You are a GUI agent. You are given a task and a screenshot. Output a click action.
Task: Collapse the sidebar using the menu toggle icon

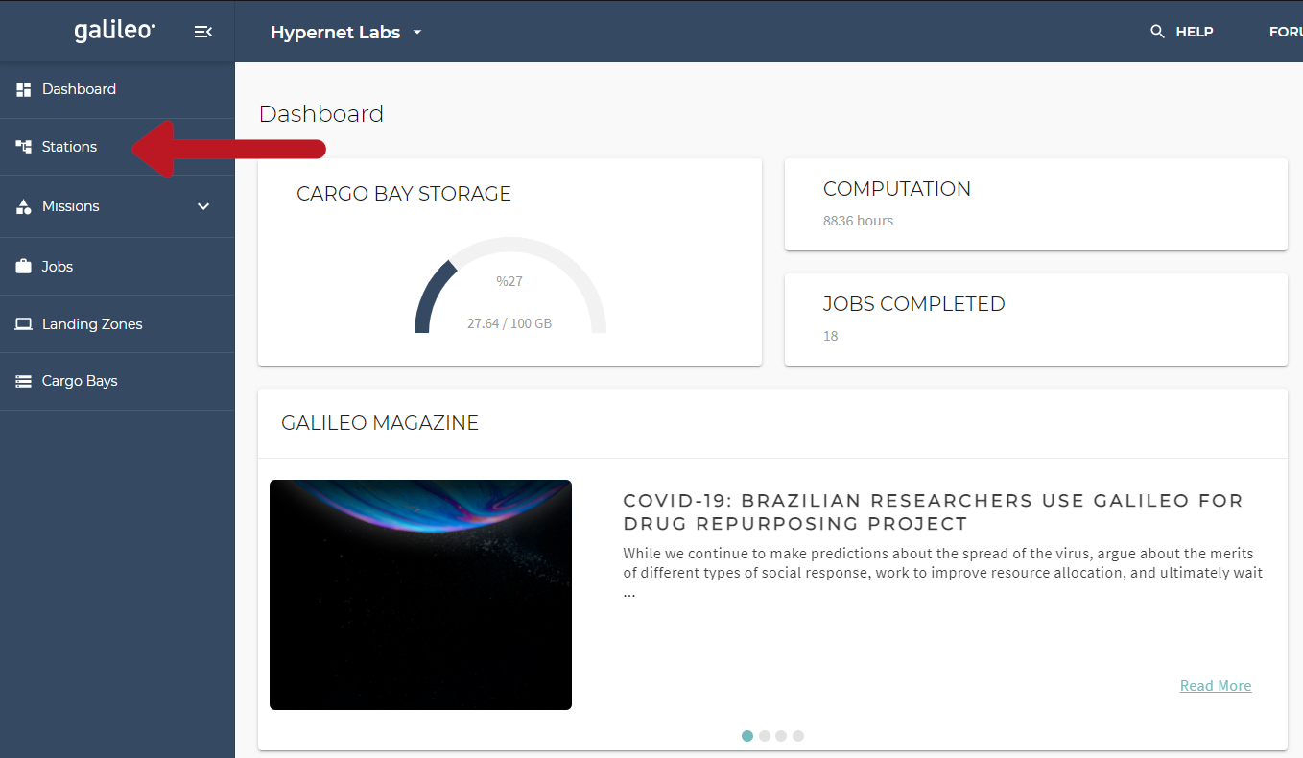pos(202,32)
